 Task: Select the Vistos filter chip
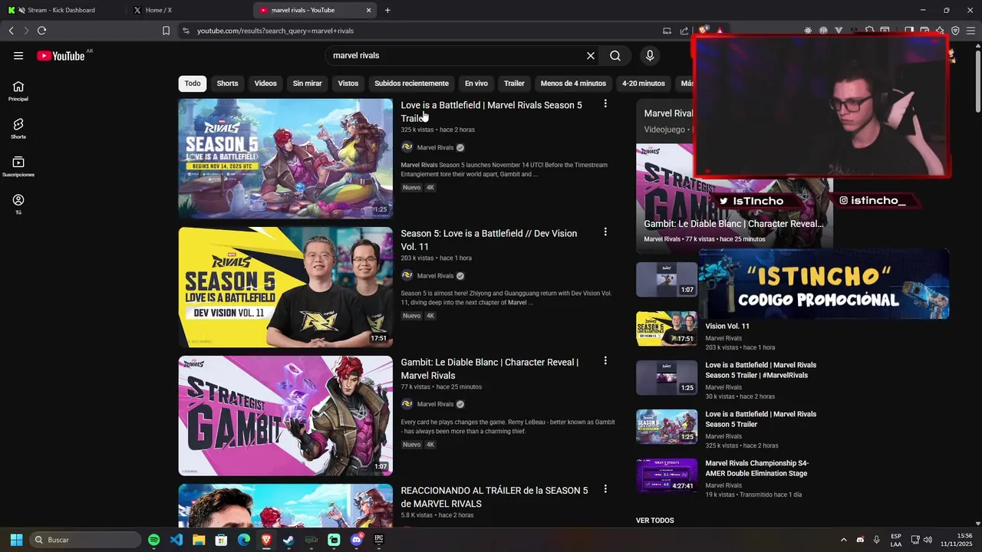(348, 83)
